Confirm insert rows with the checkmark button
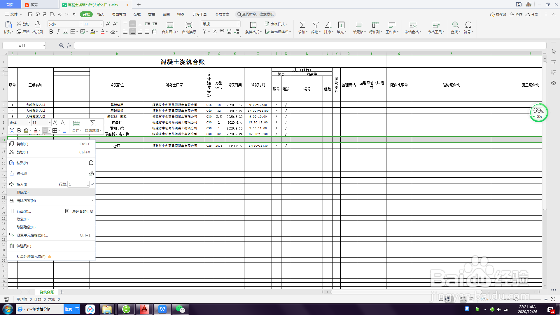The width and height of the screenshot is (560, 315). [x=92, y=184]
